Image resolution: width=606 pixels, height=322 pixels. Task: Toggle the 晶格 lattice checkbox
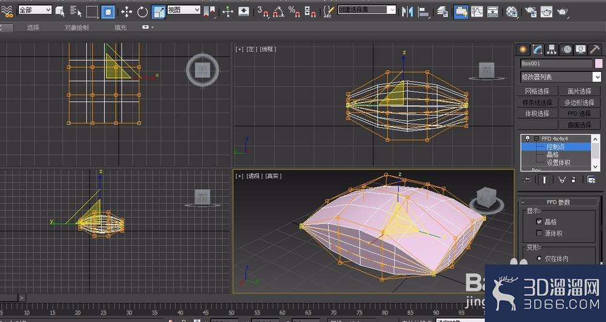(x=539, y=222)
